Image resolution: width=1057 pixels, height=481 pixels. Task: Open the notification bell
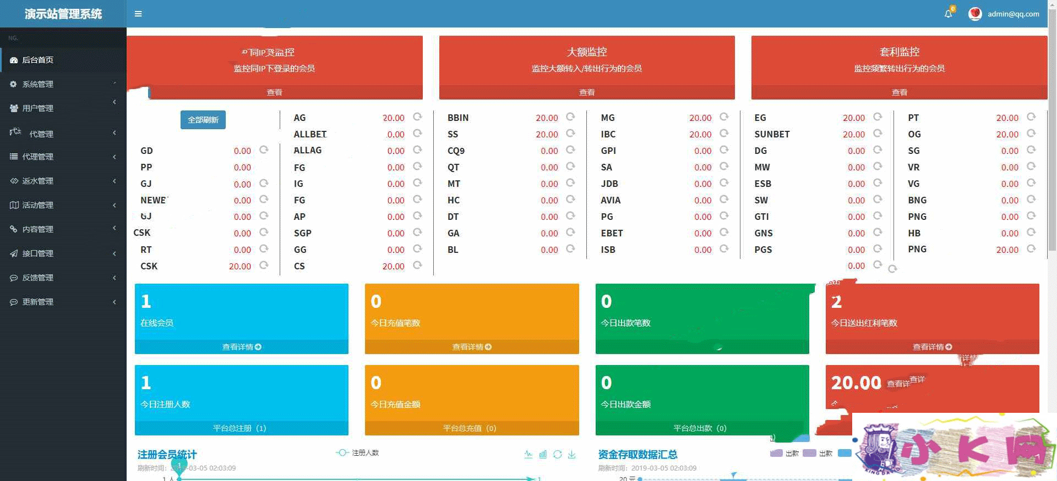tap(949, 14)
